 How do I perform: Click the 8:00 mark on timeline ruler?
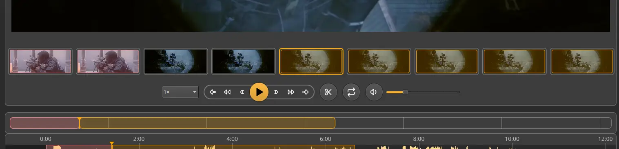419,139
